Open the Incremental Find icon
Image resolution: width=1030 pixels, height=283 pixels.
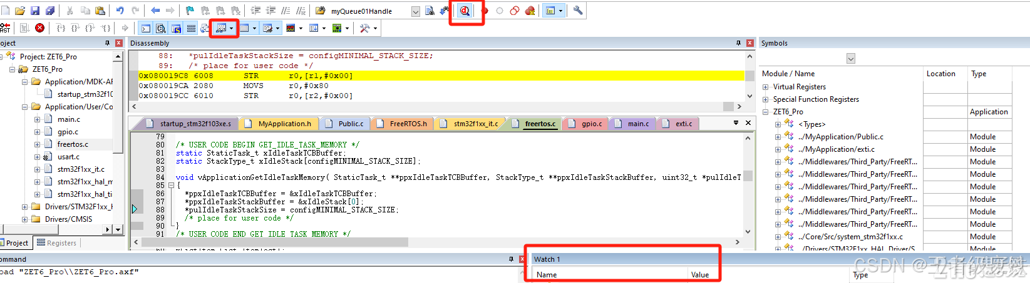click(x=444, y=11)
